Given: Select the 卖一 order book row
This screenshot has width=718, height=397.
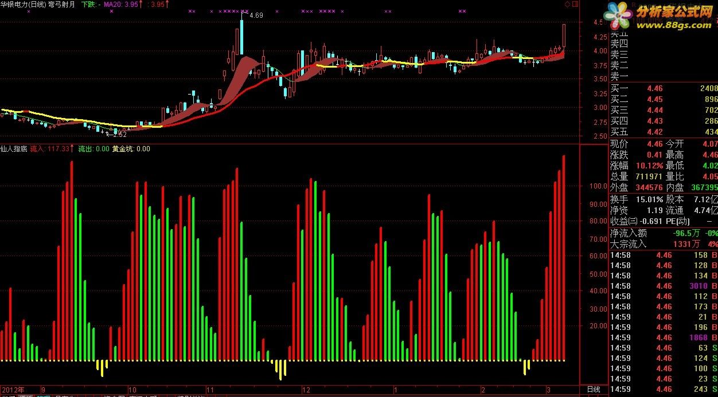Looking at the screenshot, I should [x=663, y=77].
